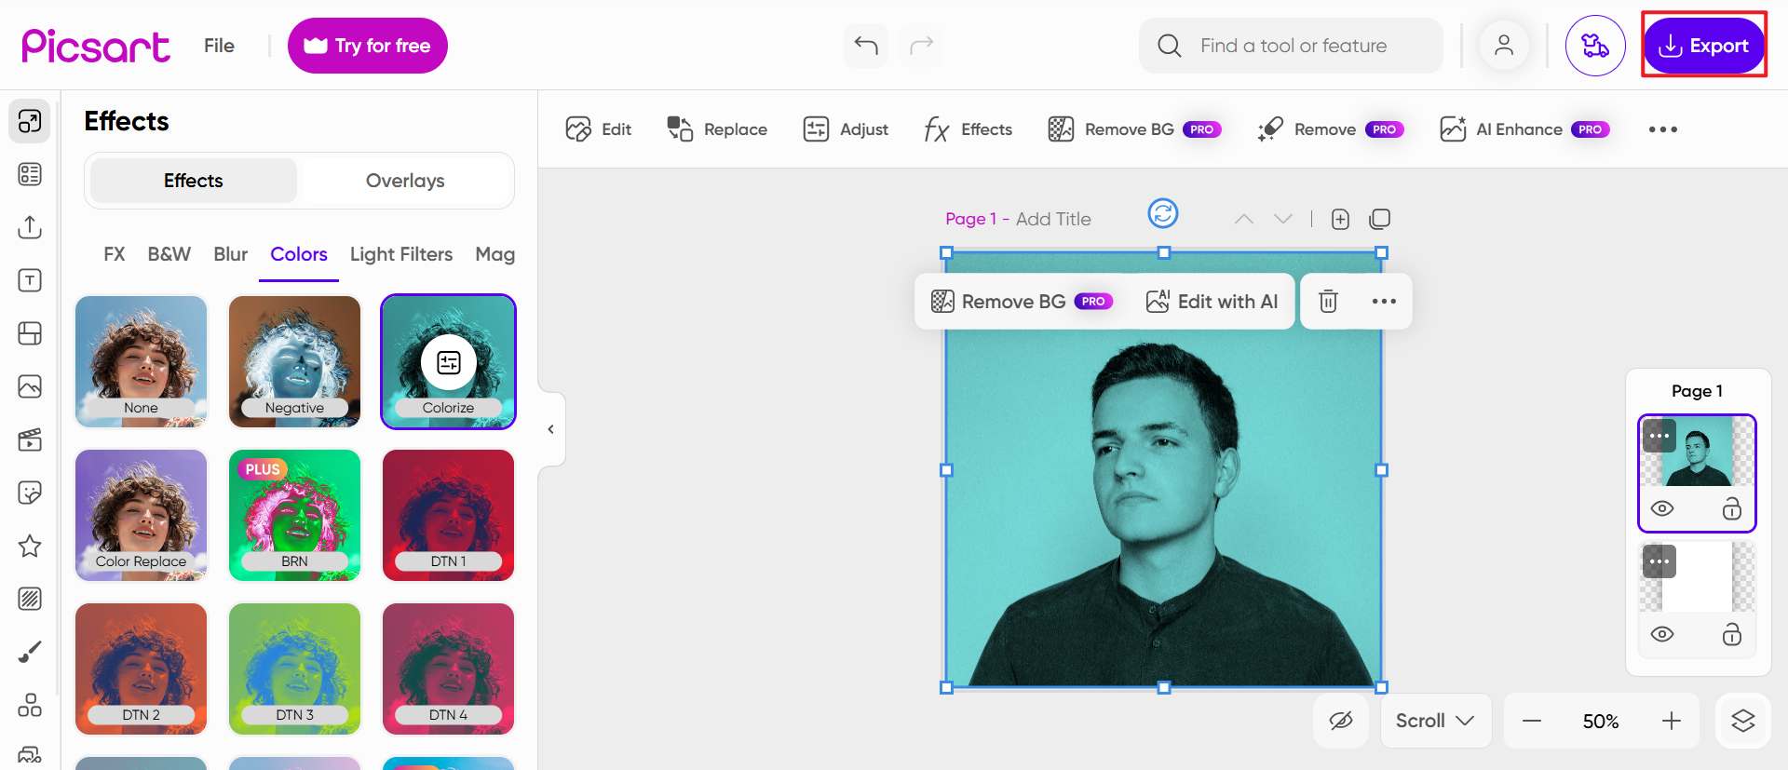Viewport: 1788px width, 770px height.
Task: Open the user account profile icon
Action: (1503, 46)
